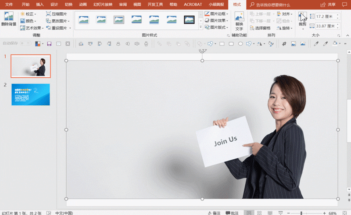Select slide 1 thumbnail
The width and height of the screenshot is (351, 215).
tap(31, 66)
